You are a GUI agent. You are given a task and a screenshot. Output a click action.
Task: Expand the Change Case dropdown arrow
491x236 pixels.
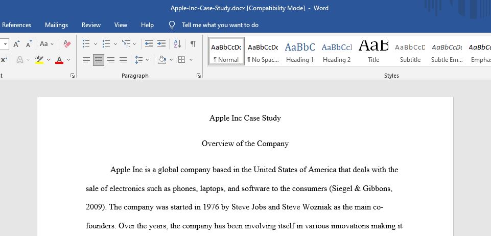52,44
